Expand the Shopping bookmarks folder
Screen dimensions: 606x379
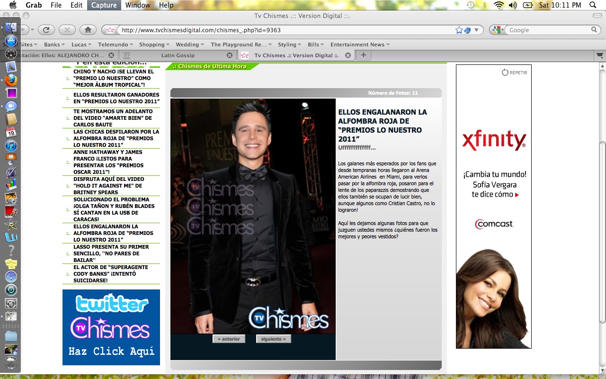[x=154, y=45]
